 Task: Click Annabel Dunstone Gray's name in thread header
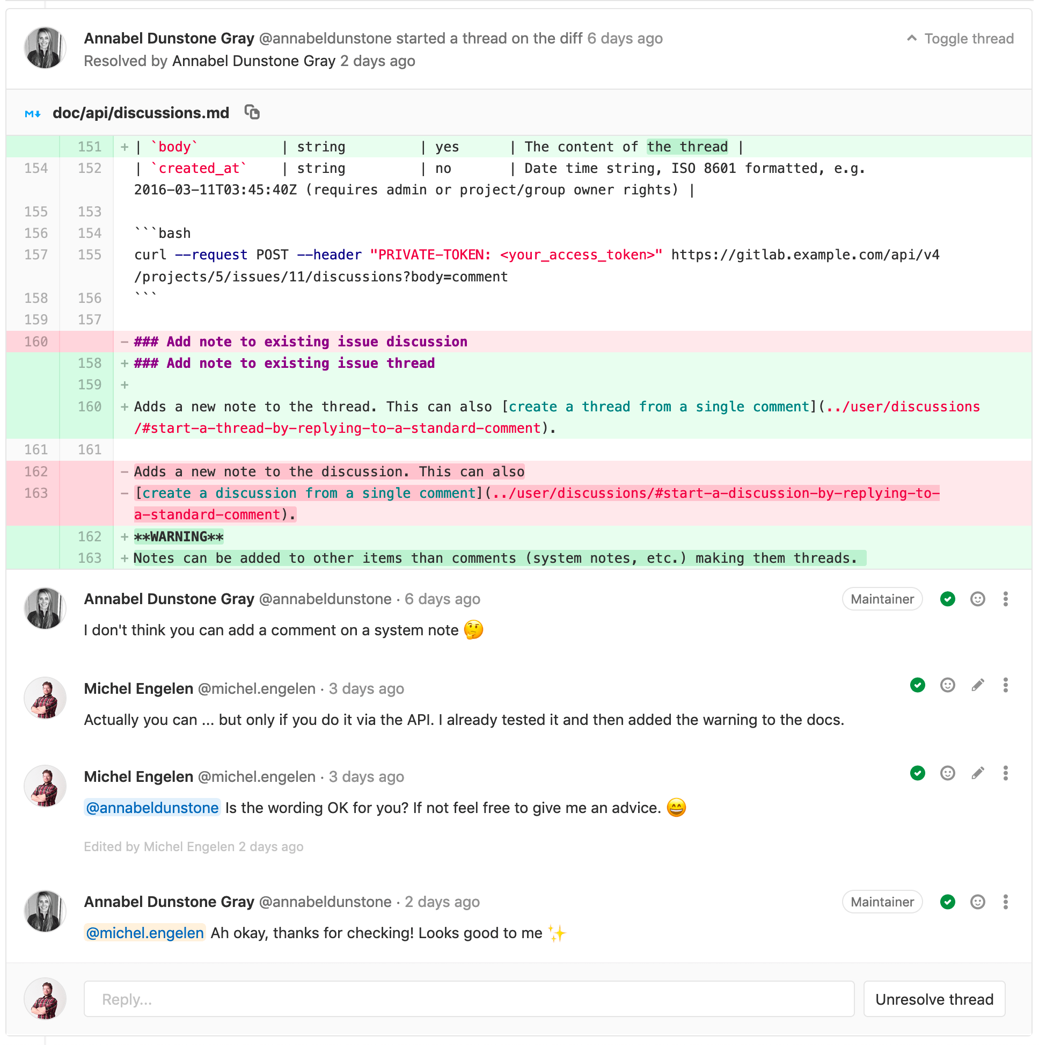[169, 39]
